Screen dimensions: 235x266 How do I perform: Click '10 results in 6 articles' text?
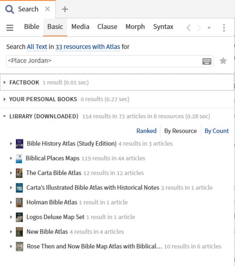193,246
